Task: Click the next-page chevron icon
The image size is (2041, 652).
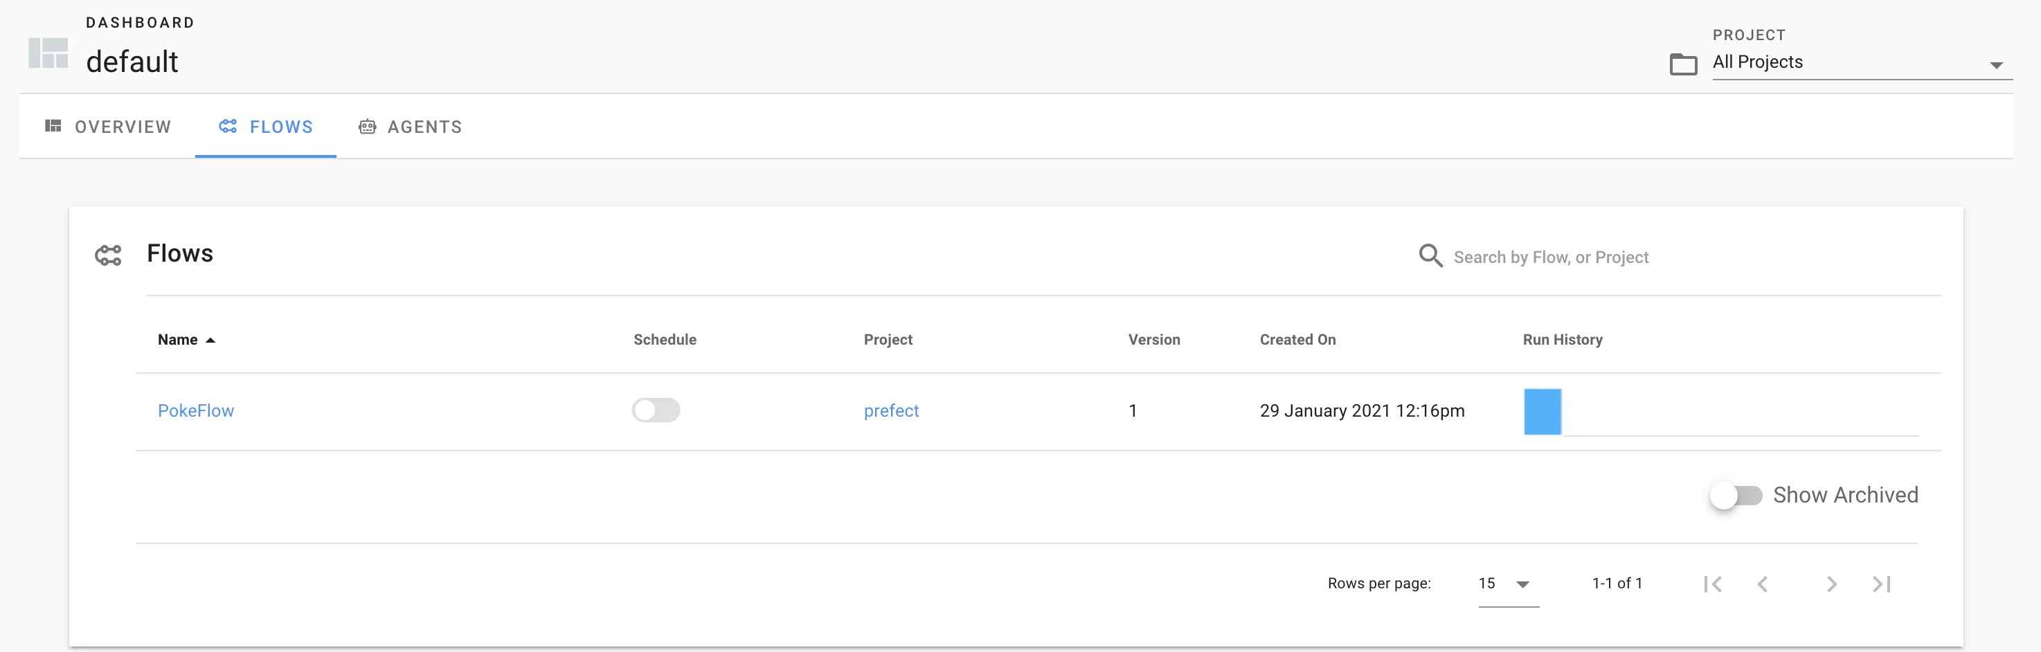Action: click(1831, 584)
